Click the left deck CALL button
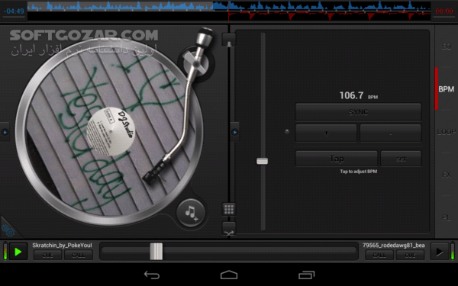458x286 pixels. pyautogui.click(x=79, y=255)
